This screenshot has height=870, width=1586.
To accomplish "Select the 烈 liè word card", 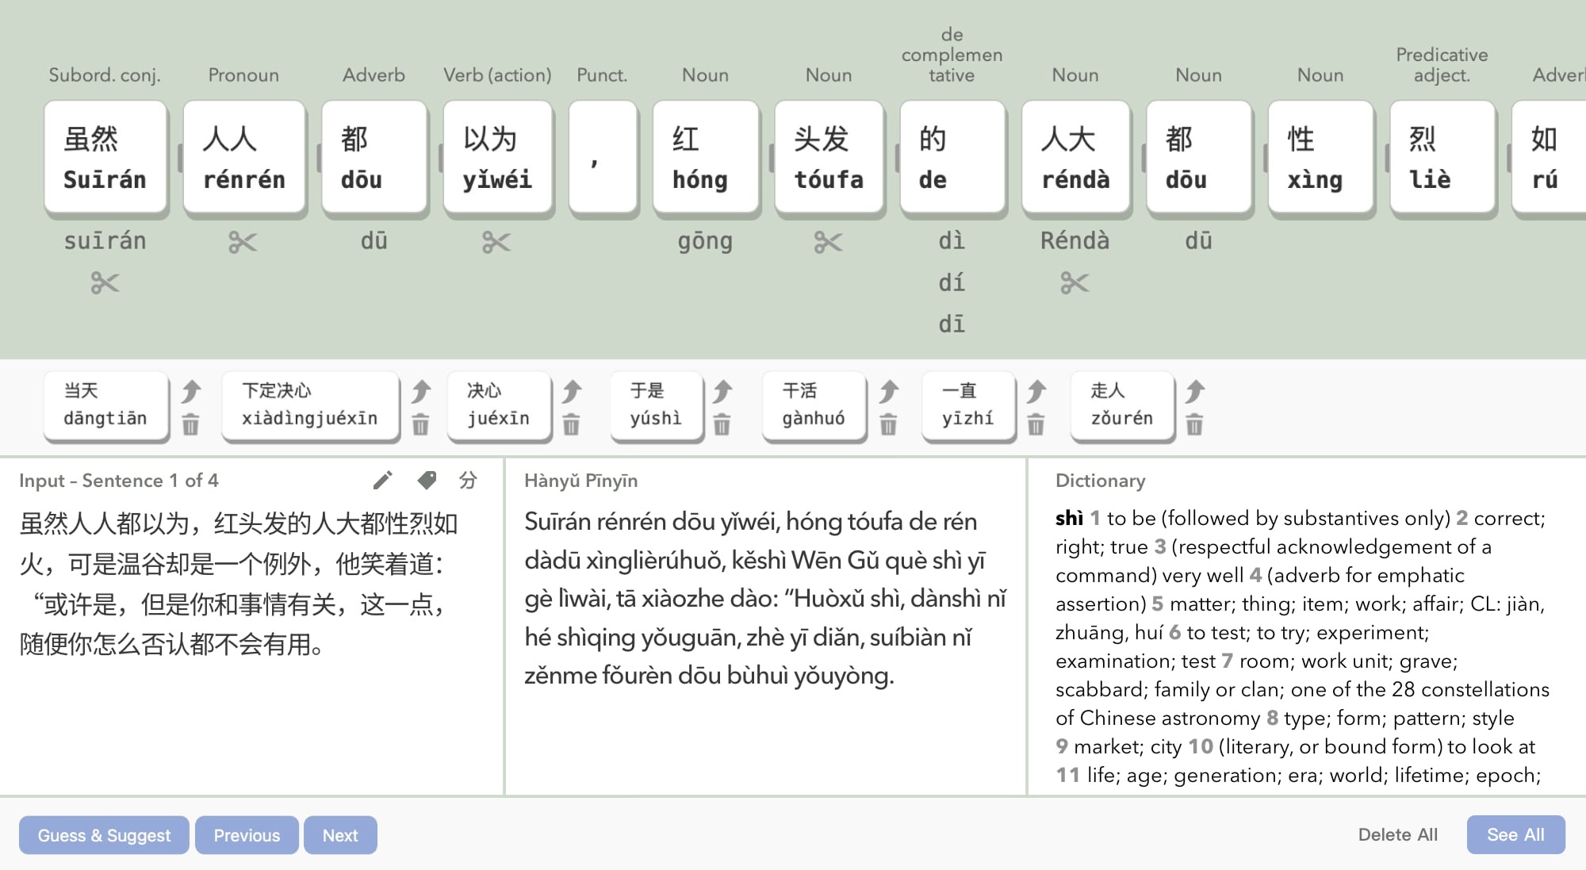I will tap(1443, 157).
